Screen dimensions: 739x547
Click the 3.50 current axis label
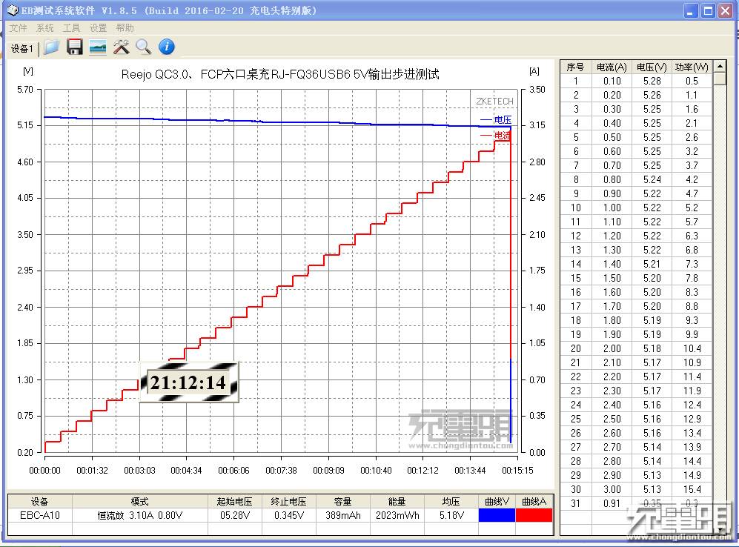tap(537, 89)
